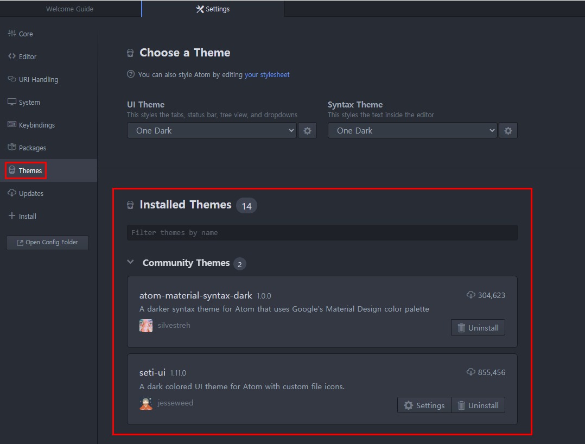Open the Syntax Theme dropdown
The image size is (585, 444).
[x=412, y=130]
